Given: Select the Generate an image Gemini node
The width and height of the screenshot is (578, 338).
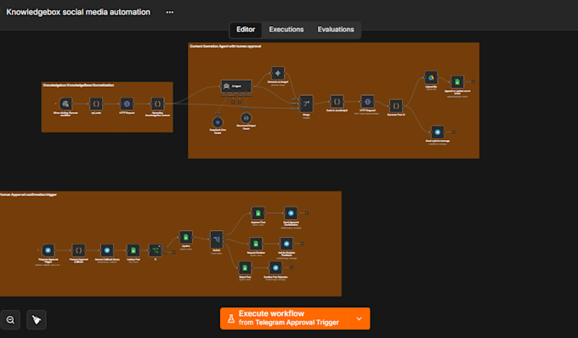Looking at the screenshot, I should coord(278,73).
